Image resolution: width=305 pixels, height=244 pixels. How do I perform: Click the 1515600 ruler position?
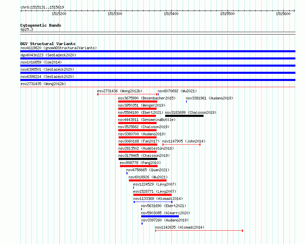283,14
